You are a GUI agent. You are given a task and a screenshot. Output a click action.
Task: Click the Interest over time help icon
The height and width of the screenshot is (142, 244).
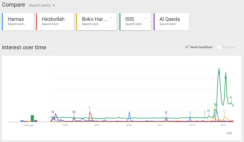click(54, 48)
